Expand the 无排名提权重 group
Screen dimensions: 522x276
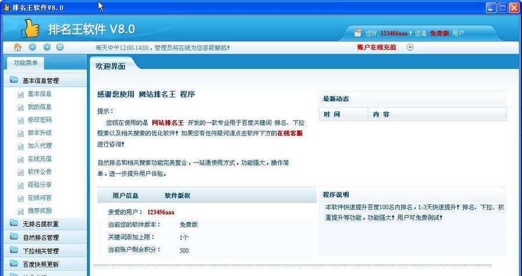(x=45, y=224)
